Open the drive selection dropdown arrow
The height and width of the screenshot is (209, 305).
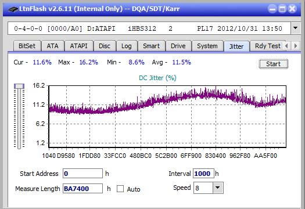[x=296, y=28]
